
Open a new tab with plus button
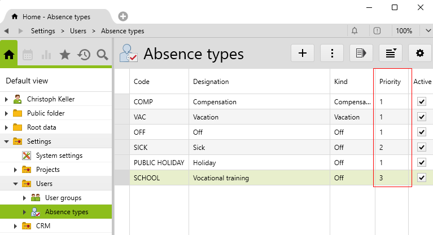pos(123,17)
